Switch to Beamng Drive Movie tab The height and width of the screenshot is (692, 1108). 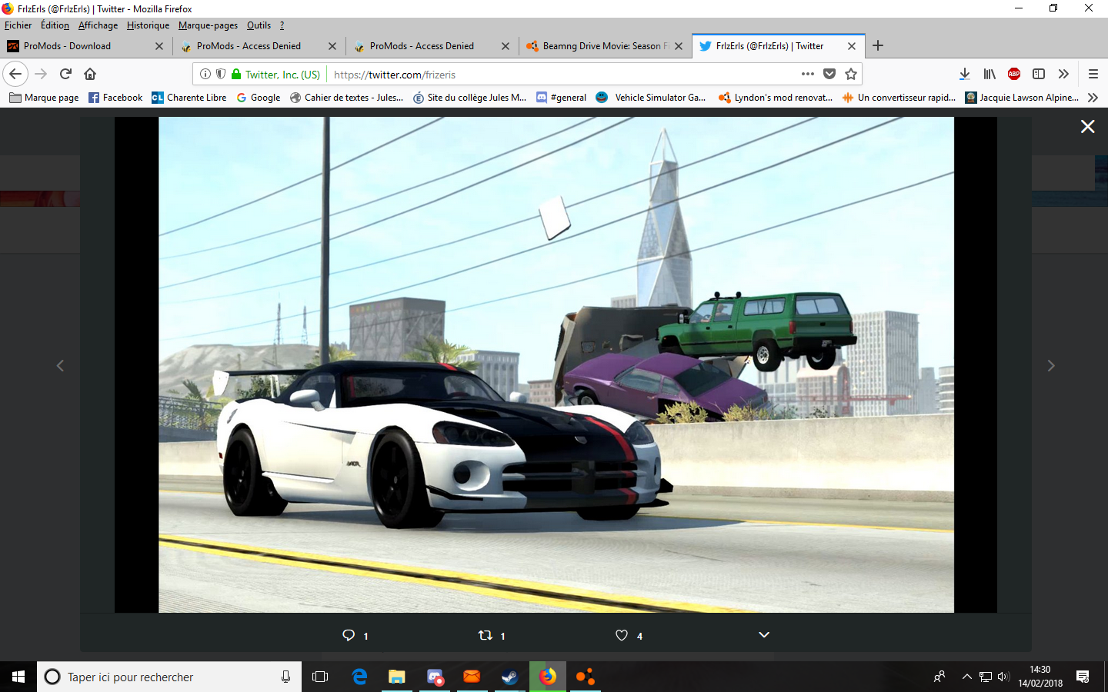[605, 46]
